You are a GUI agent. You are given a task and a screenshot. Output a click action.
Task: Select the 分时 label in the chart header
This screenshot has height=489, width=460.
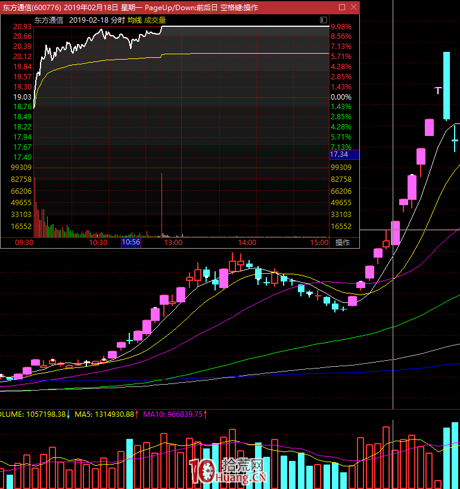click(x=118, y=20)
